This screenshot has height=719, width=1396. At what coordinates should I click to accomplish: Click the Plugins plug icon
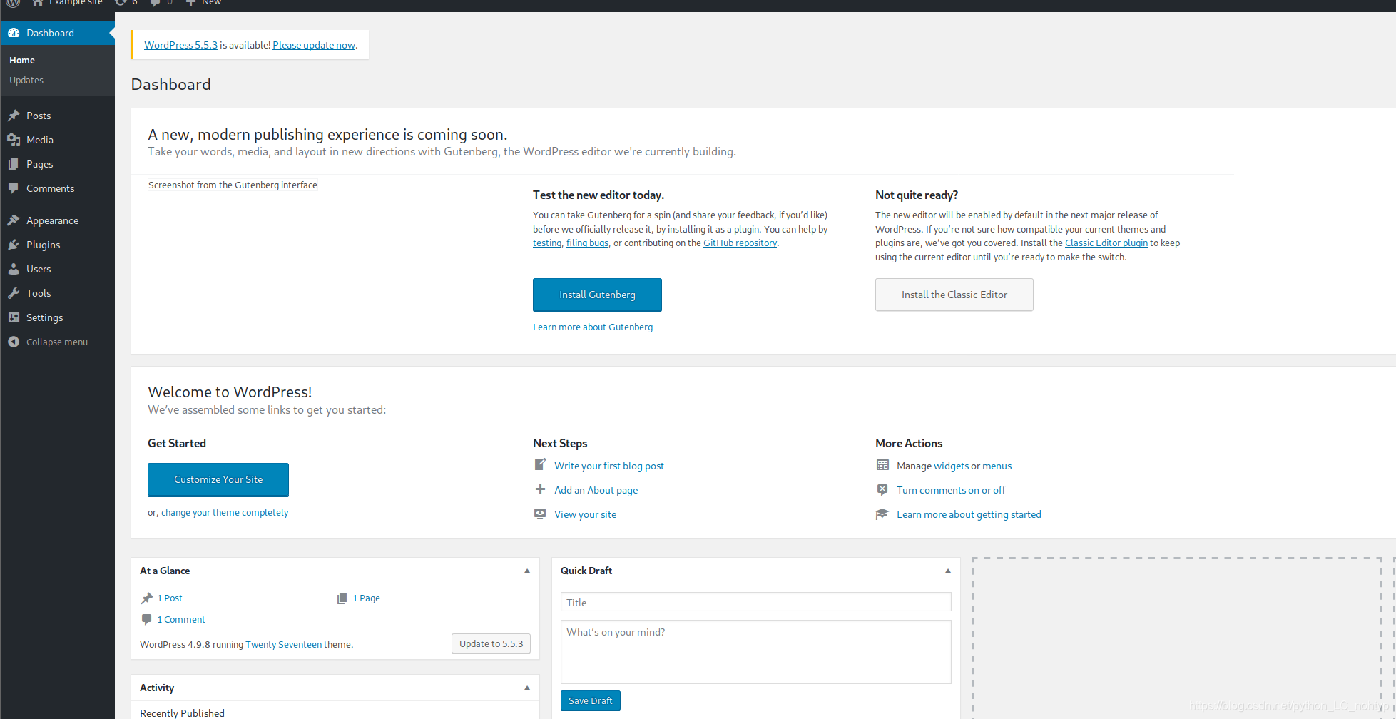(x=14, y=245)
